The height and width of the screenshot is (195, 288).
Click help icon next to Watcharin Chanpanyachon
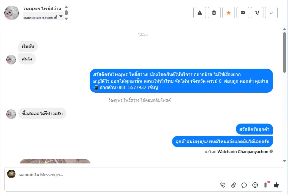271,151
